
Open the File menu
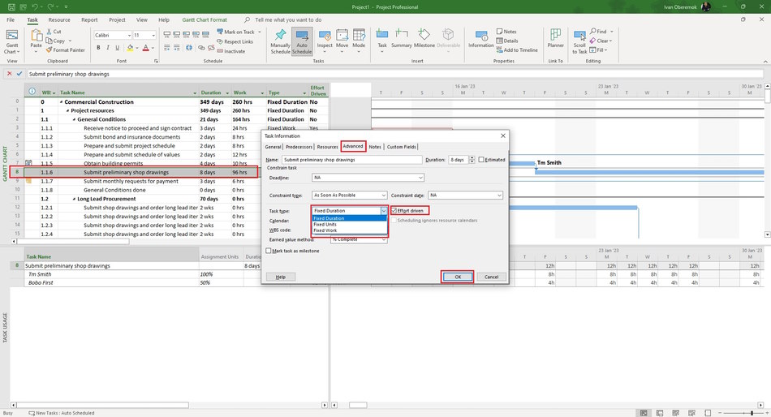click(x=11, y=20)
